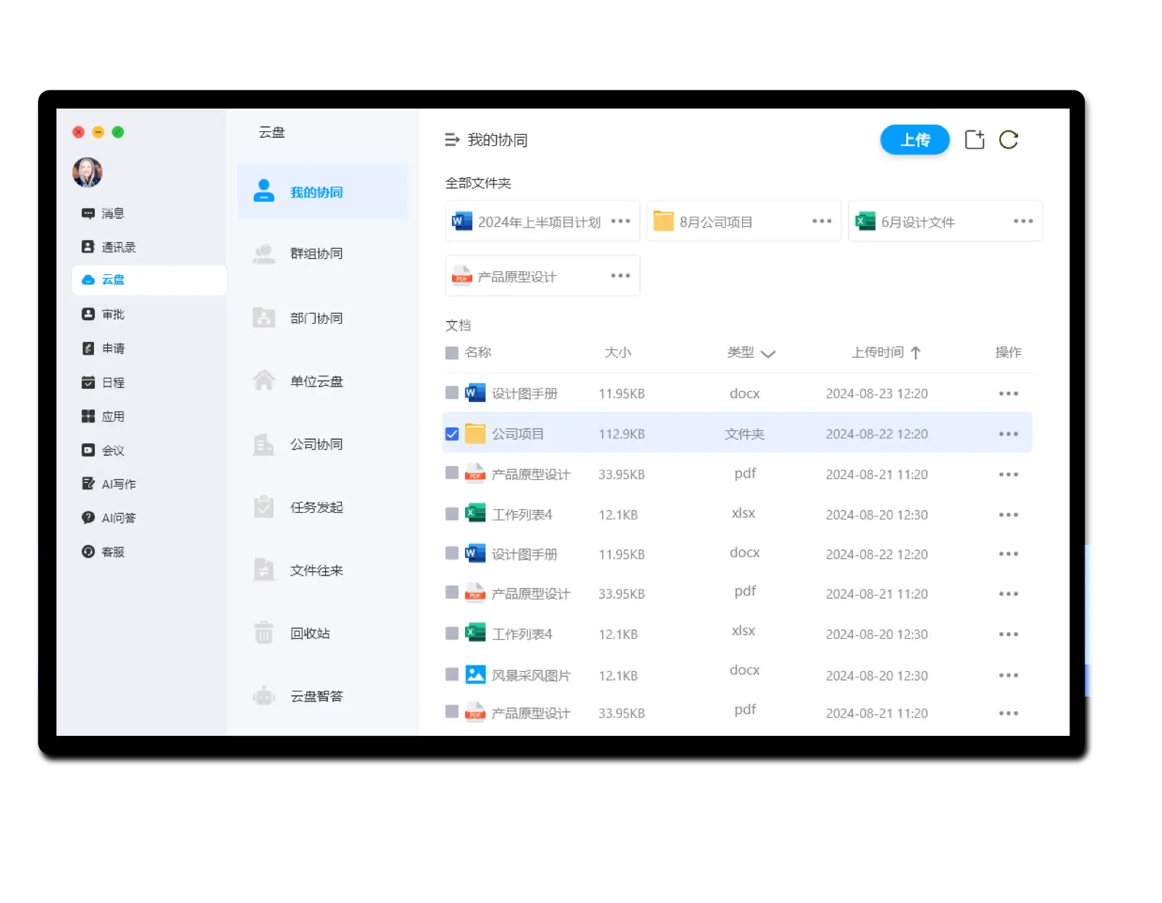Click the 上传 upload button
Screen dimensions: 1162x903
pos(915,139)
